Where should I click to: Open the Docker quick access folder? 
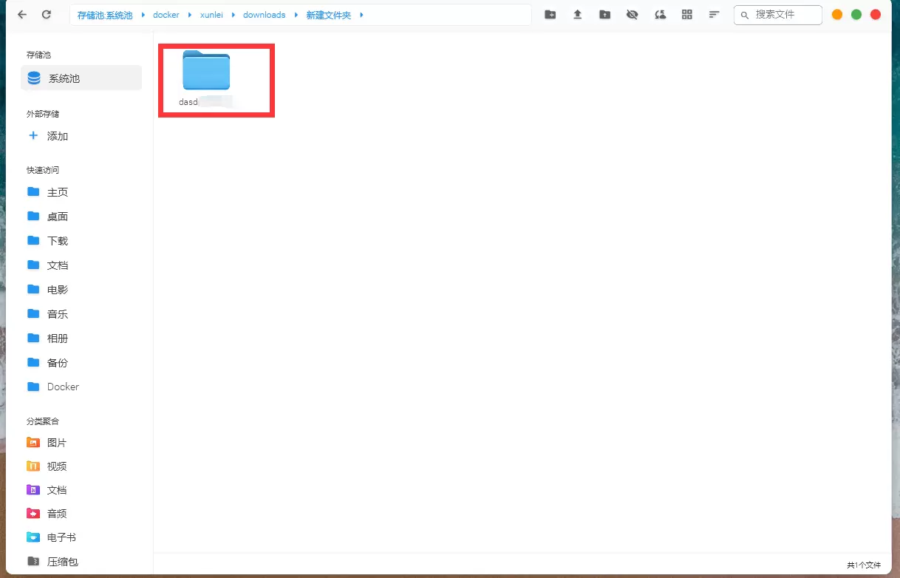coord(62,387)
